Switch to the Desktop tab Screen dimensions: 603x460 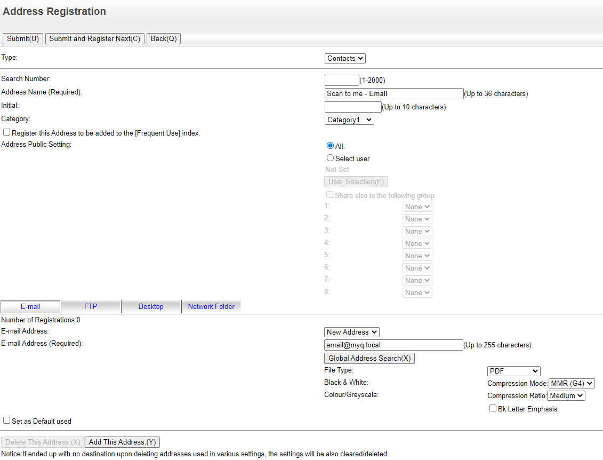(151, 306)
